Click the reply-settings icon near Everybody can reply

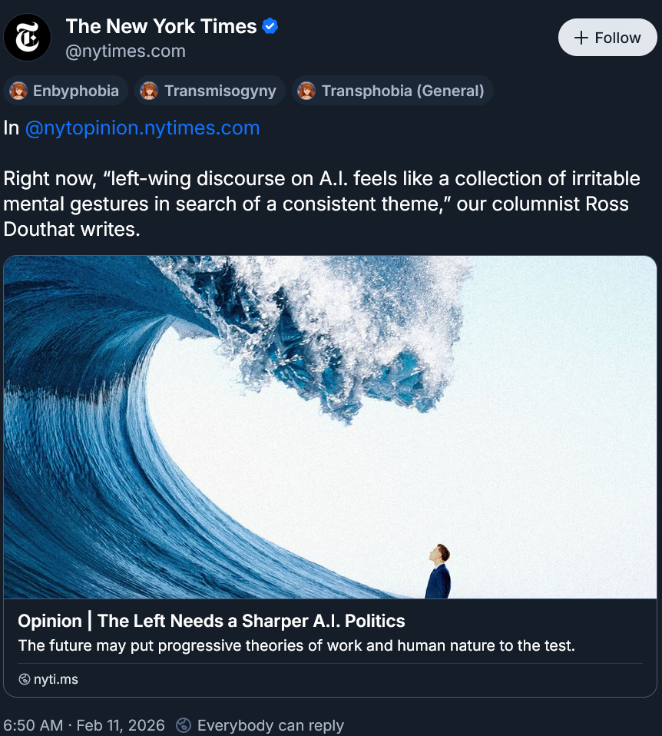pos(184,725)
